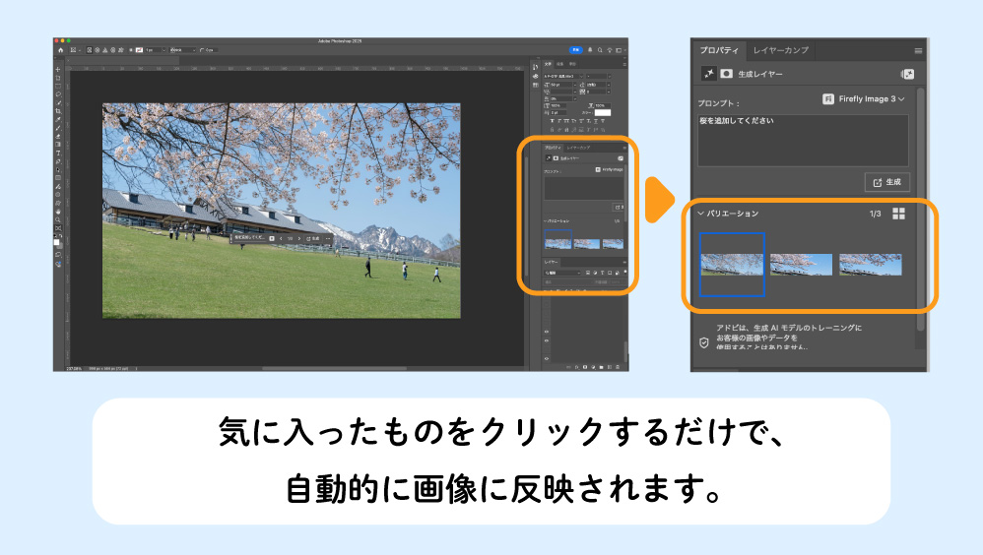
Task: Open the Firefly Image 3 model dropdown
Action: (863, 99)
